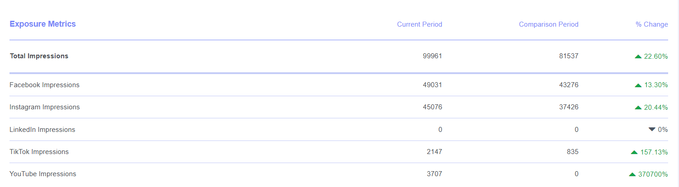Click the Instagram Impressions green up arrow

pos(638,108)
